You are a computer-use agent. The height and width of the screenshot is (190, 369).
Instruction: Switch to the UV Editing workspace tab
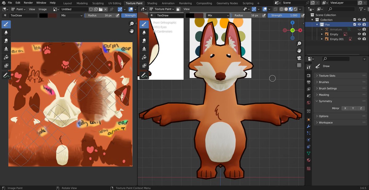point(115,3)
